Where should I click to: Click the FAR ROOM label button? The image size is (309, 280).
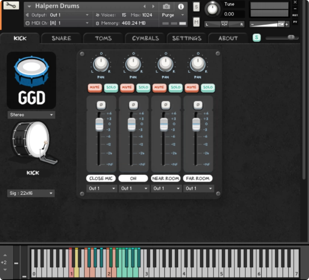(x=198, y=179)
